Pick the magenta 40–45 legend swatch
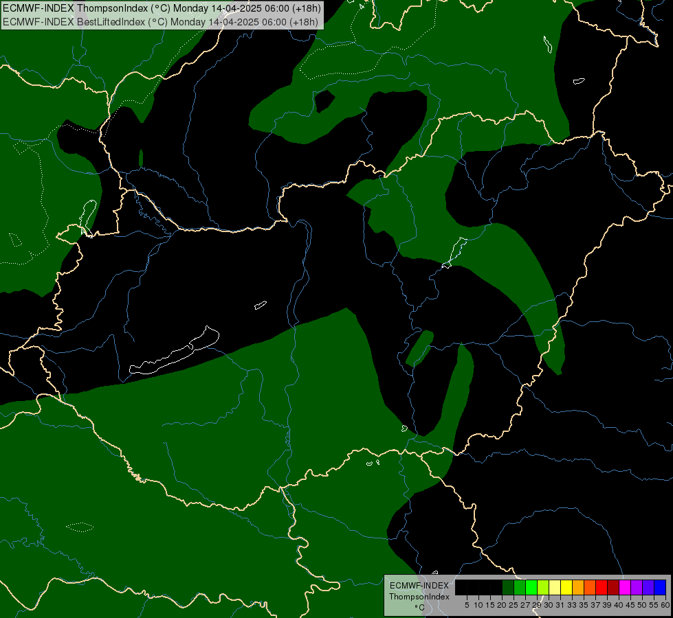This screenshot has height=618, width=673. [x=625, y=587]
